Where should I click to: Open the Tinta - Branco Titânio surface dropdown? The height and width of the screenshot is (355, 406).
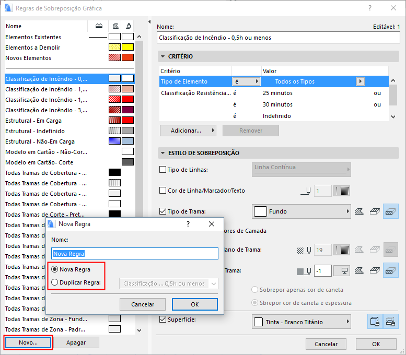click(301, 322)
